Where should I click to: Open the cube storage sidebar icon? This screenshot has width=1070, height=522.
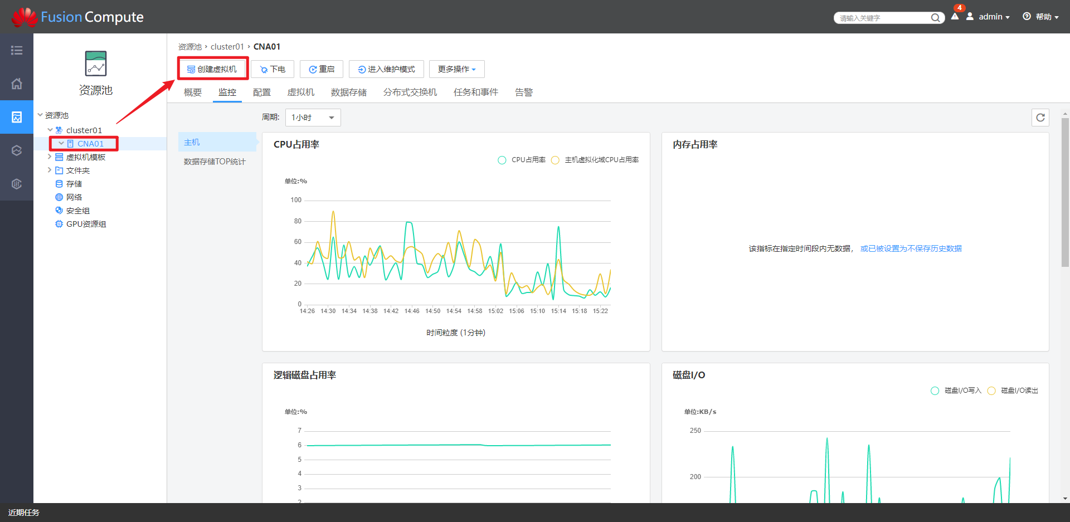coord(17,150)
